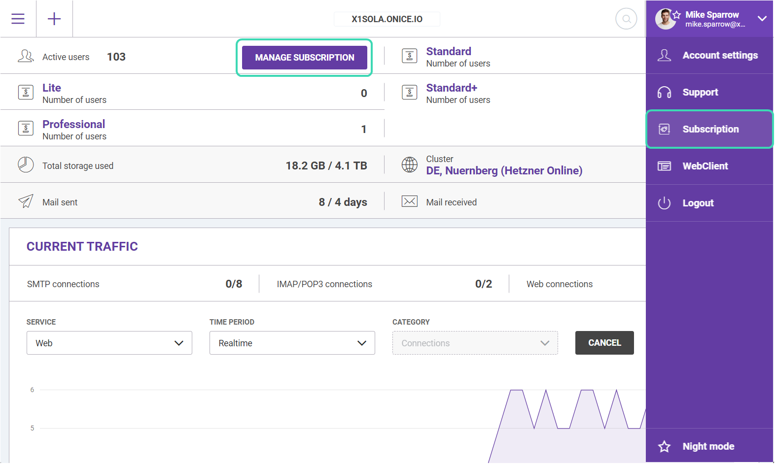775x464 pixels.
Task: Open the Time Period Realtime dropdown
Action: (x=292, y=343)
